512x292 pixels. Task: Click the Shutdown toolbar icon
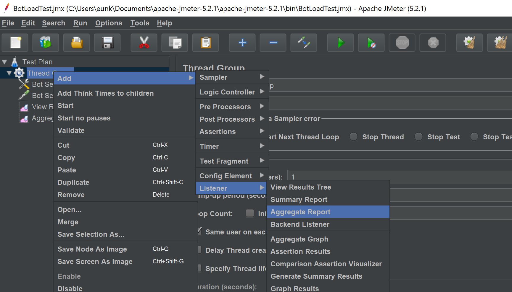pyautogui.click(x=433, y=43)
